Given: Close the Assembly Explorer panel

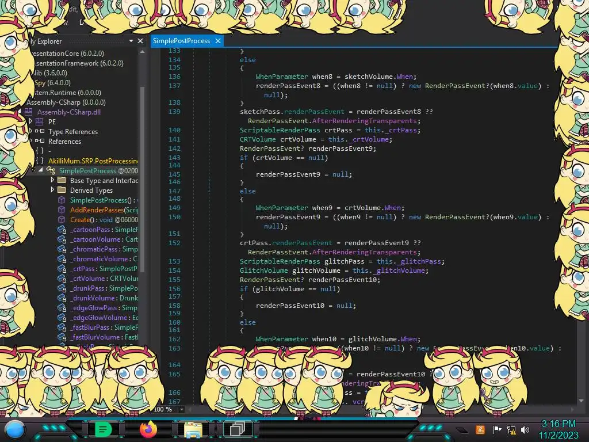Looking at the screenshot, I should point(140,41).
